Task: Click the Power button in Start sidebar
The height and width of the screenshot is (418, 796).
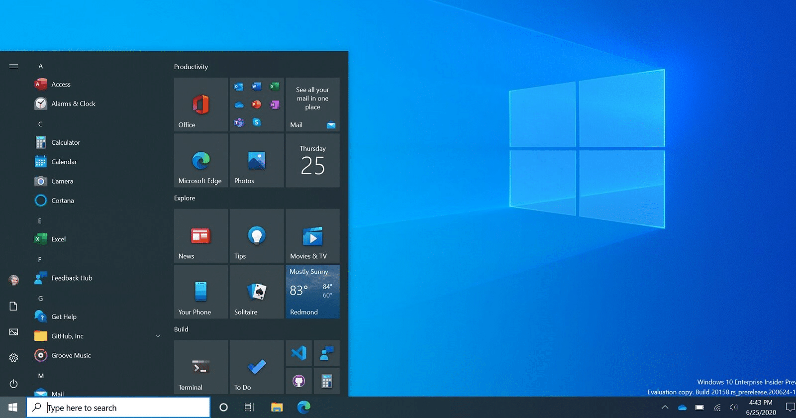Action: click(13, 384)
